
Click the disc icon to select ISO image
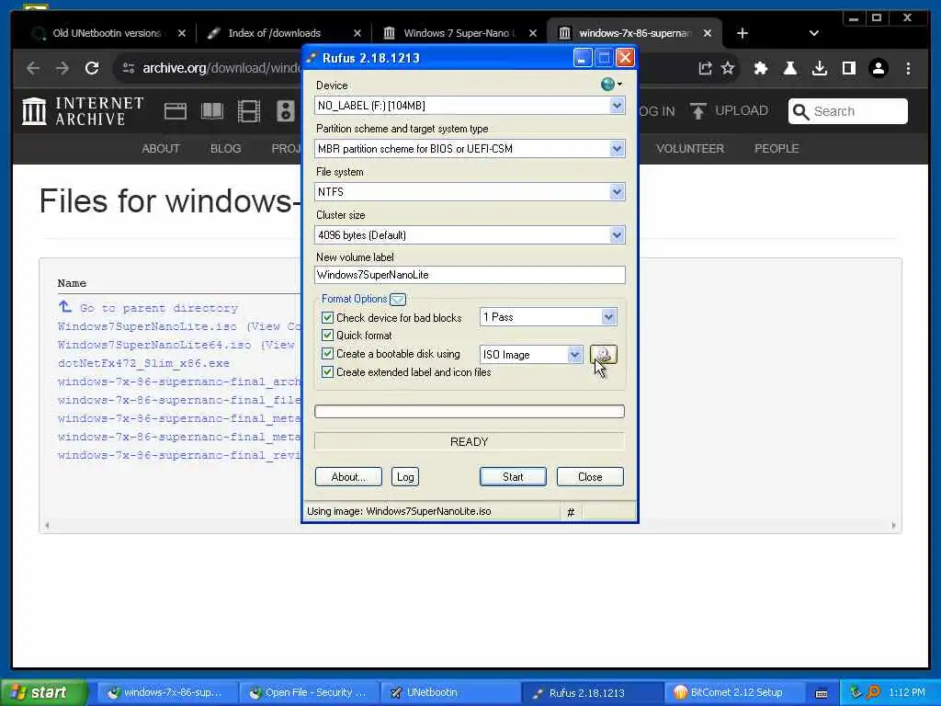(604, 355)
